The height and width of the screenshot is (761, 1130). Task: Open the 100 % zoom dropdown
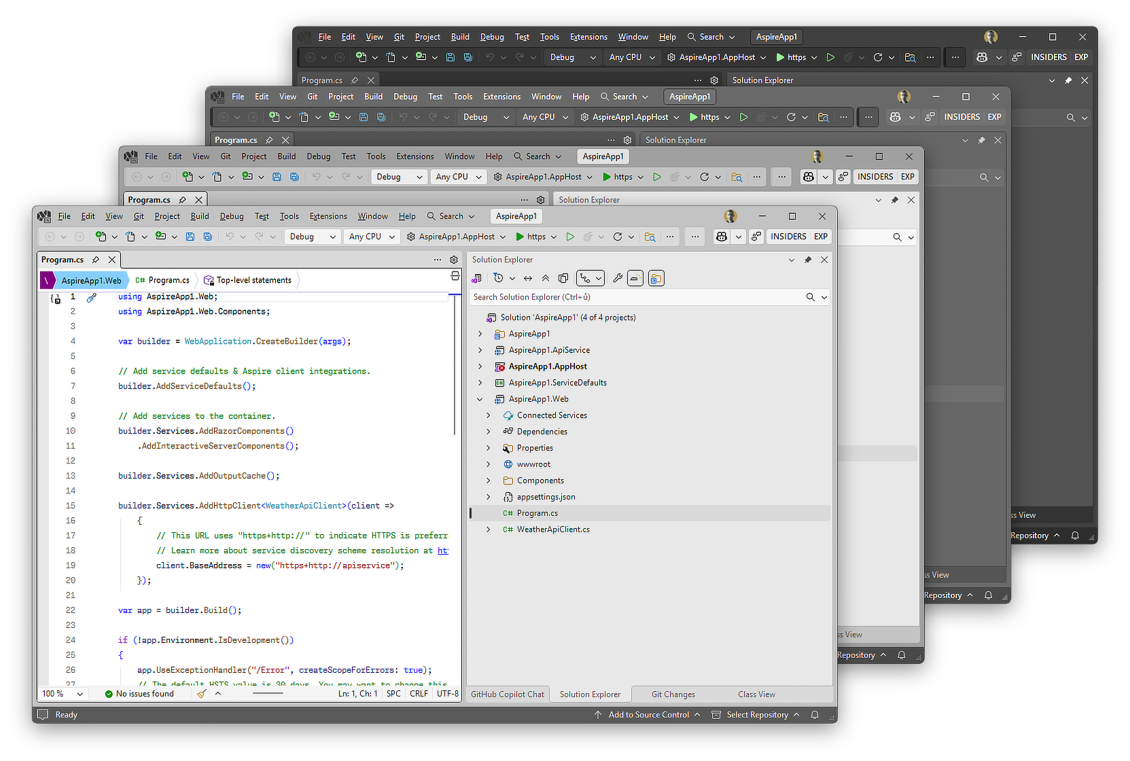[x=80, y=694]
